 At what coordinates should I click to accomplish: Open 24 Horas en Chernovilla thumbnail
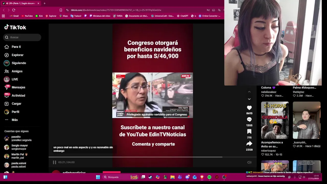(x=275, y=120)
